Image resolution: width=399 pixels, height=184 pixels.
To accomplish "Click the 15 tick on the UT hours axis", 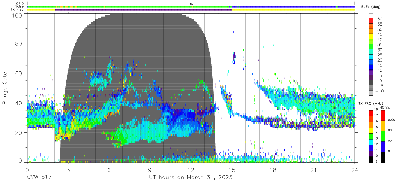I will coord(232,170).
